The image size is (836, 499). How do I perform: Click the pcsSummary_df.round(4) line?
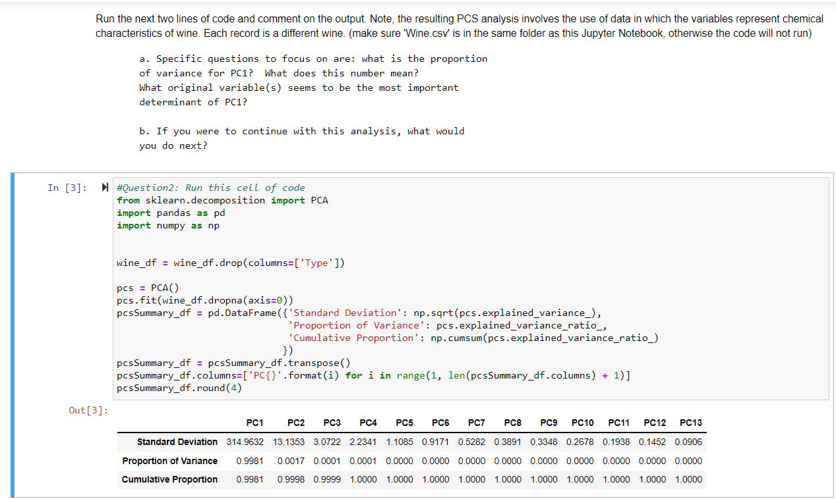point(180,388)
